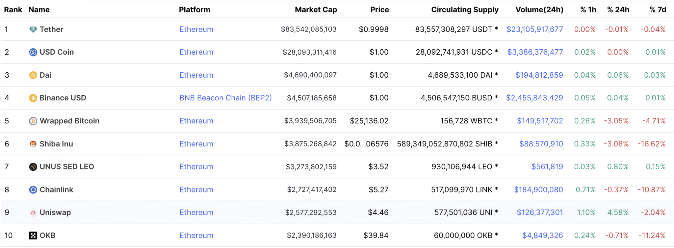
Task: Sort table by Market Cap column header
Action: [316, 10]
